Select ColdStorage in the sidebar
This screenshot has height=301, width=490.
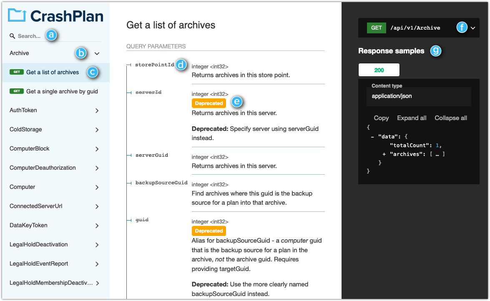tap(25, 129)
